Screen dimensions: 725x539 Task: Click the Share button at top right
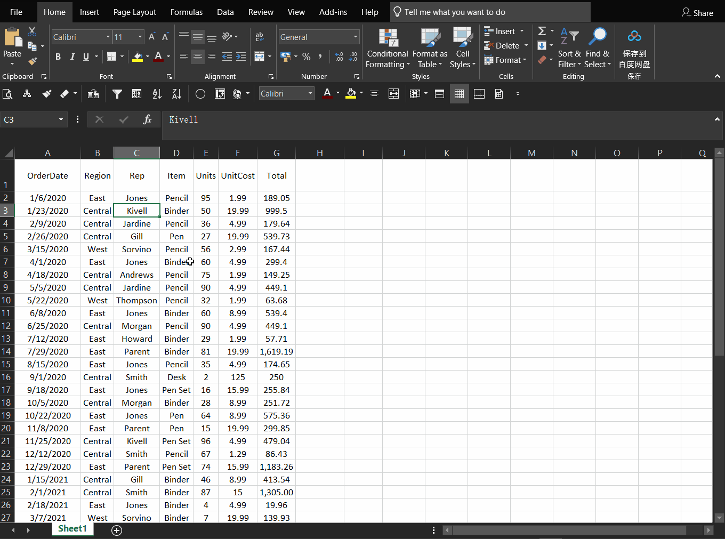click(x=697, y=12)
